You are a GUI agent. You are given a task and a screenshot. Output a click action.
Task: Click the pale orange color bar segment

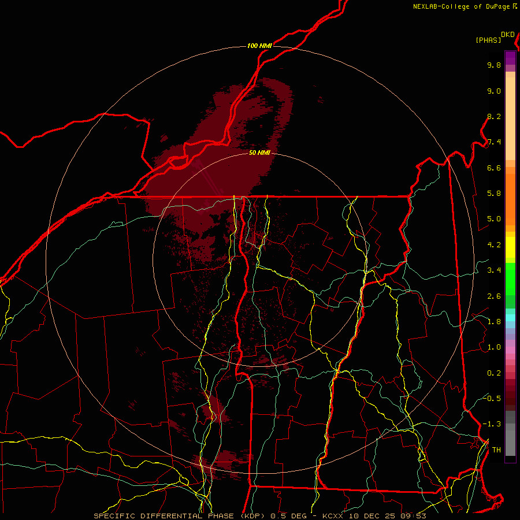pyautogui.click(x=510, y=118)
